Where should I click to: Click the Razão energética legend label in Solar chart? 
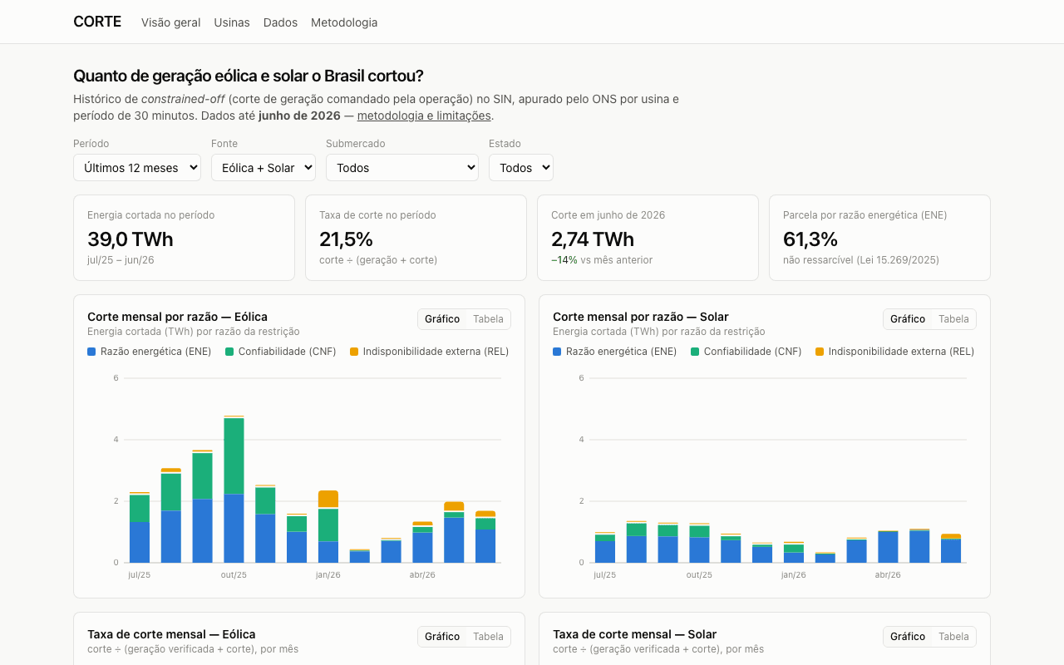click(x=621, y=352)
